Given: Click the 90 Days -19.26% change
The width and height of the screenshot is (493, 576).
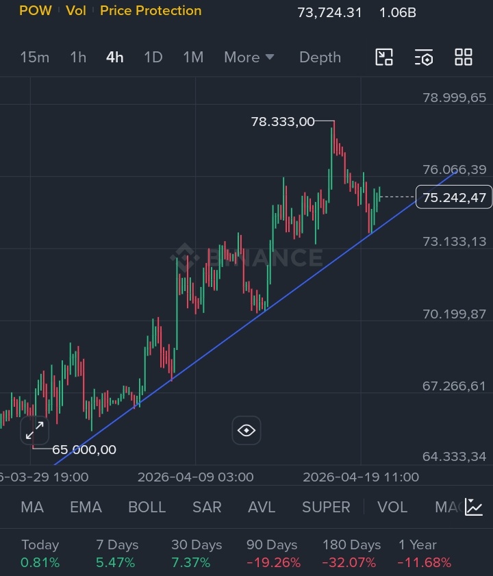Looking at the screenshot, I should click(273, 553).
